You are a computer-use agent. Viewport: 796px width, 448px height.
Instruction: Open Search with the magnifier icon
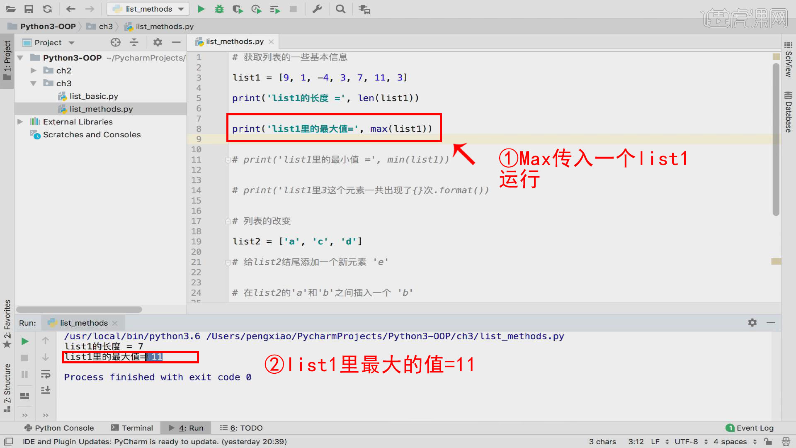click(340, 9)
